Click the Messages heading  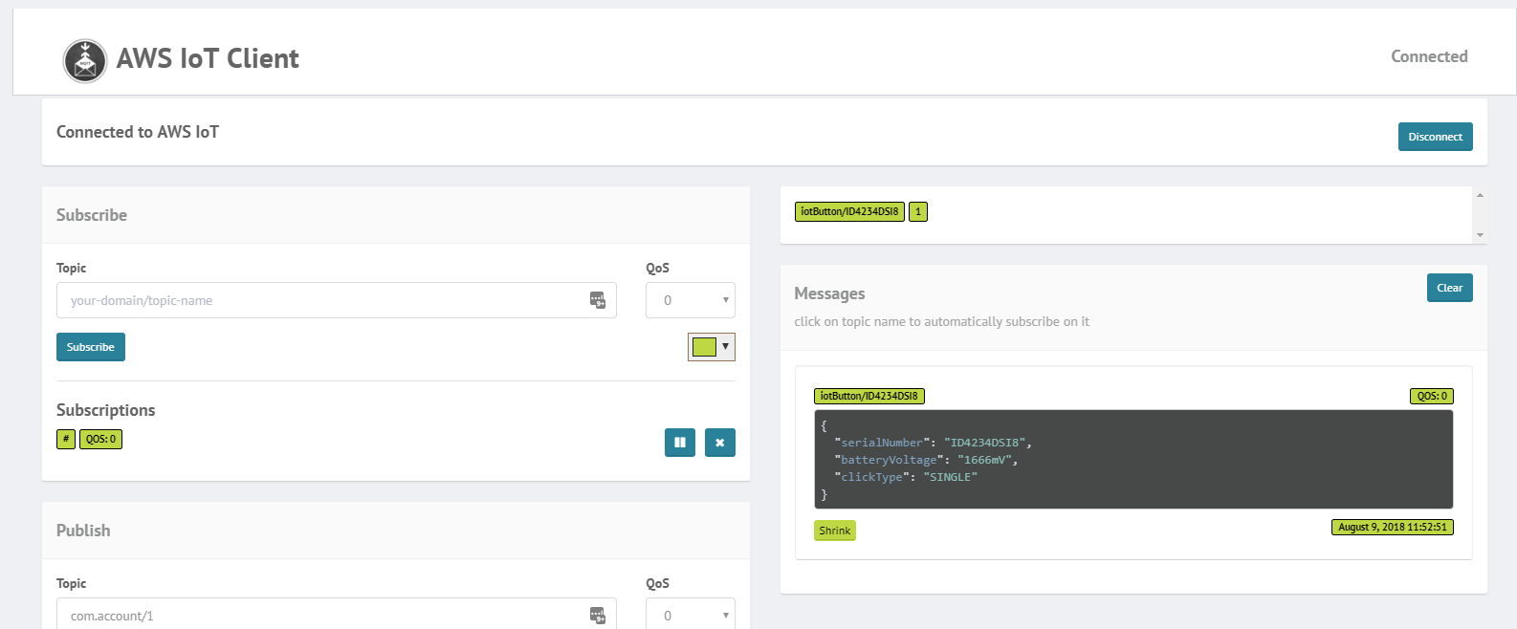coord(829,293)
